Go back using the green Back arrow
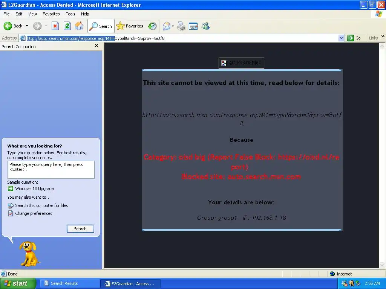Image resolution: width=386 pixels, height=289 pixels. [x=13, y=26]
